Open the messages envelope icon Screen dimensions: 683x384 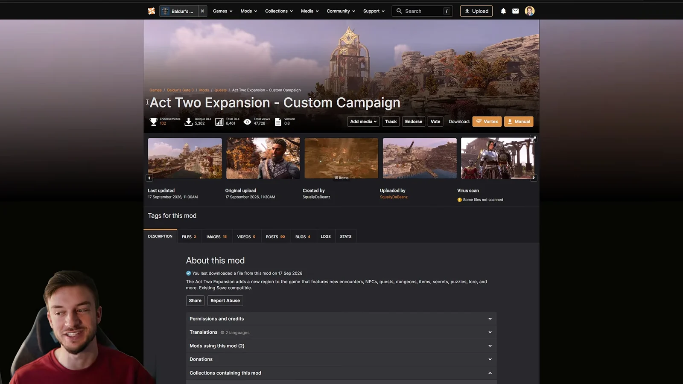tap(516, 11)
